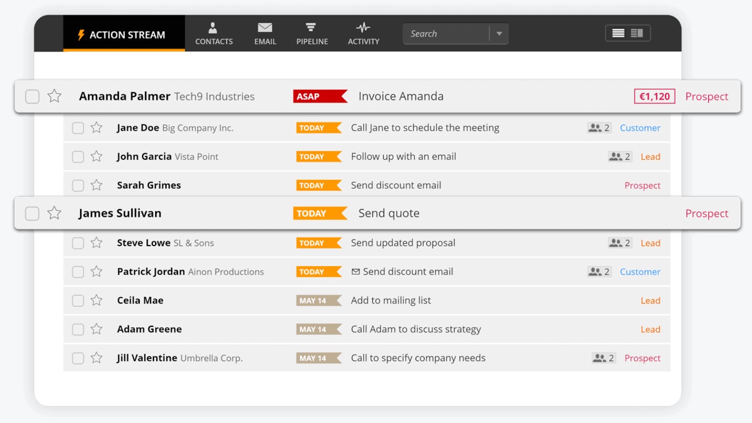Image resolution: width=752 pixels, height=423 pixels.
Task: Expand the search options dropdown arrow
Action: coord(499,34)
